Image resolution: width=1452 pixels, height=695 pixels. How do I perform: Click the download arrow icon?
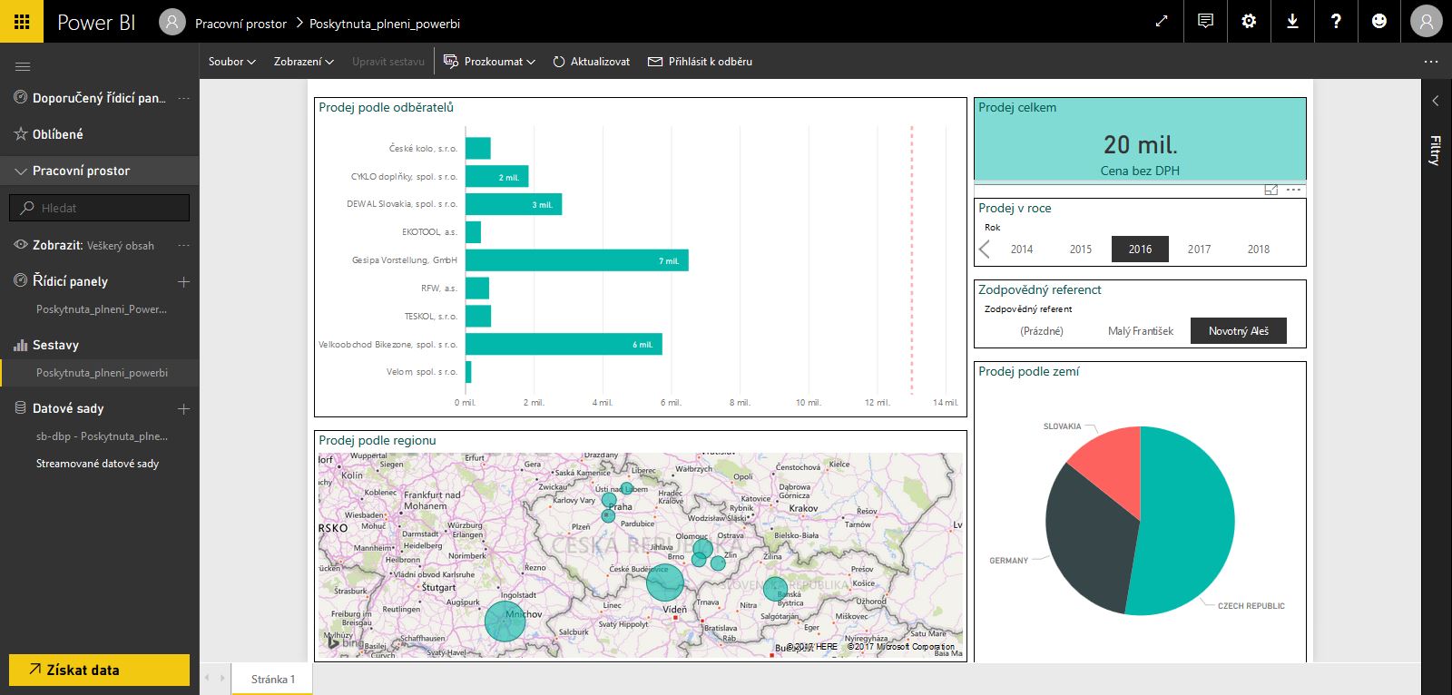[1292, 21]
